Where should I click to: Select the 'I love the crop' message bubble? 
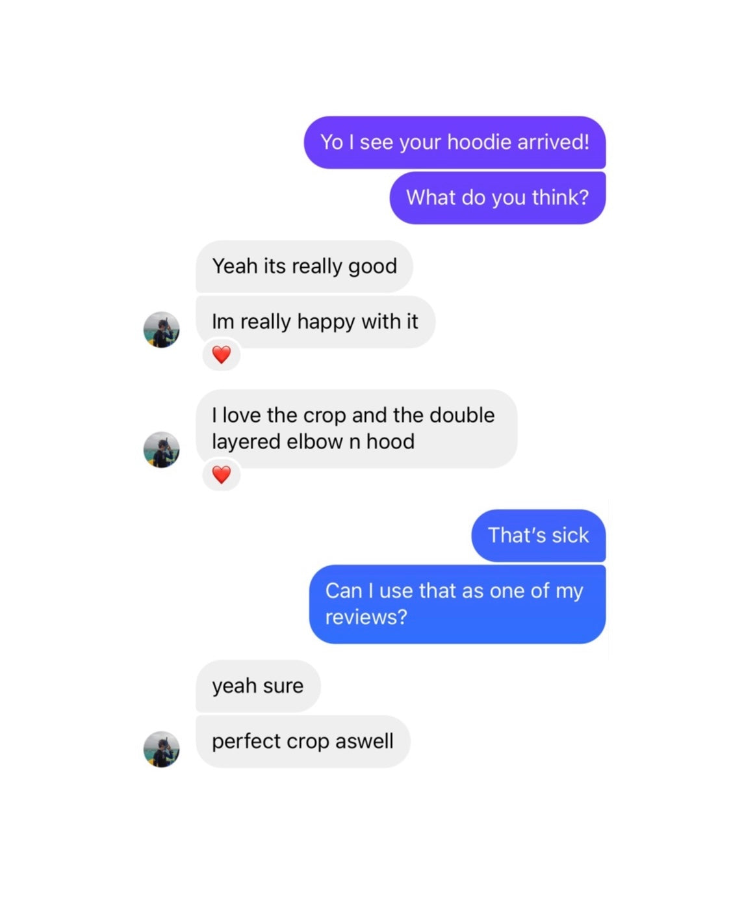pyautogui.click(x=357, y=428)
